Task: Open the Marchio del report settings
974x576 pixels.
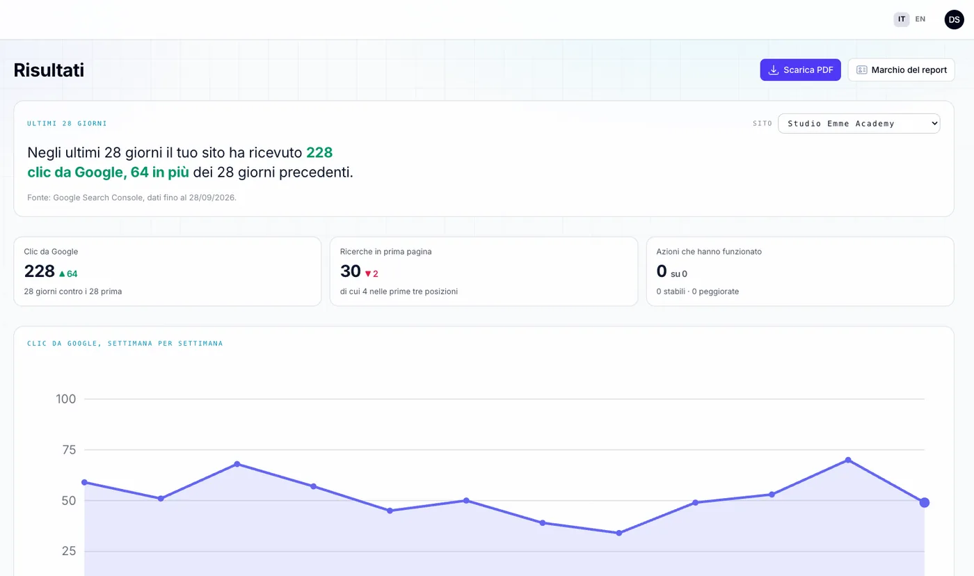Action: (901, 70)
